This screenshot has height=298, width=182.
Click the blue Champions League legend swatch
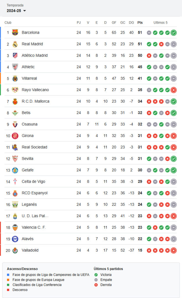point(8,275)
